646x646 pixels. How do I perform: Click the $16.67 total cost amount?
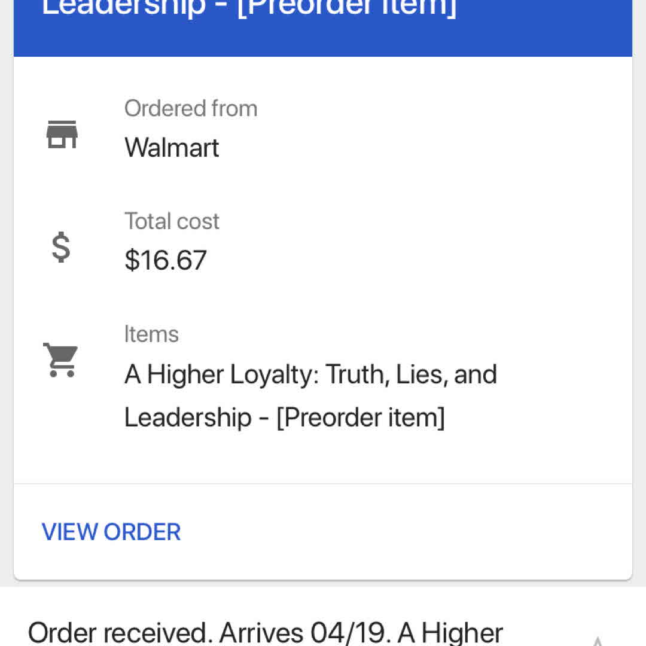166,260
